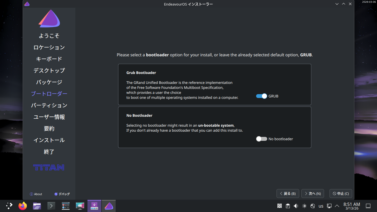Image resolution: width=377 pixels, height=212 pixels.
Task: Go back using the 戻る (B) button
Action: 288,194
